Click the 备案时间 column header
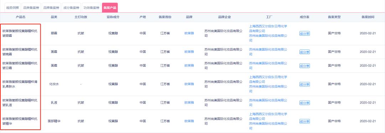Screen dimensions: 385x133 368,17
